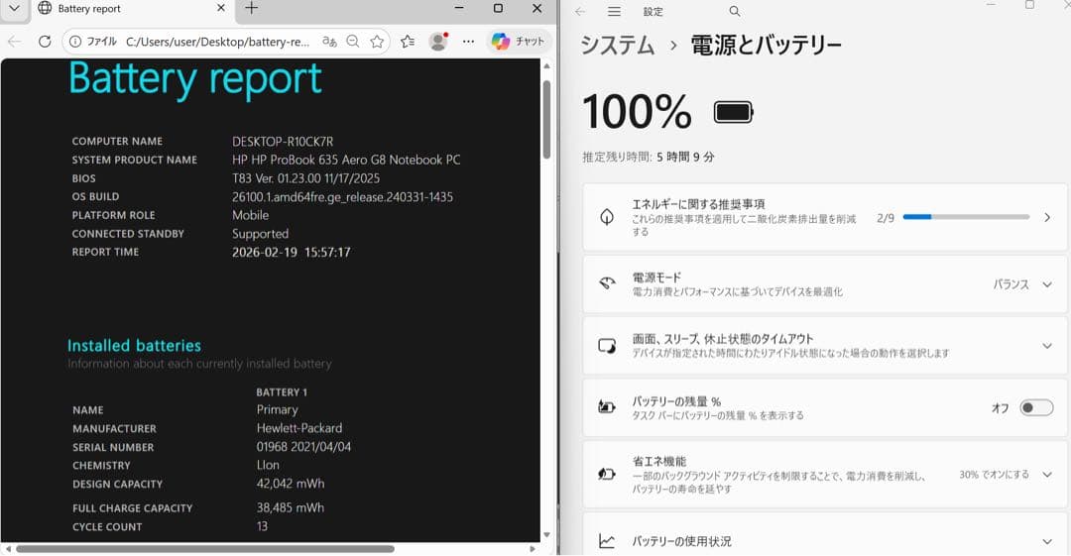Click the estimated time 5 時間 9 分
The height and width of the screenshot is (556, 1071).
tap(685, 158)
